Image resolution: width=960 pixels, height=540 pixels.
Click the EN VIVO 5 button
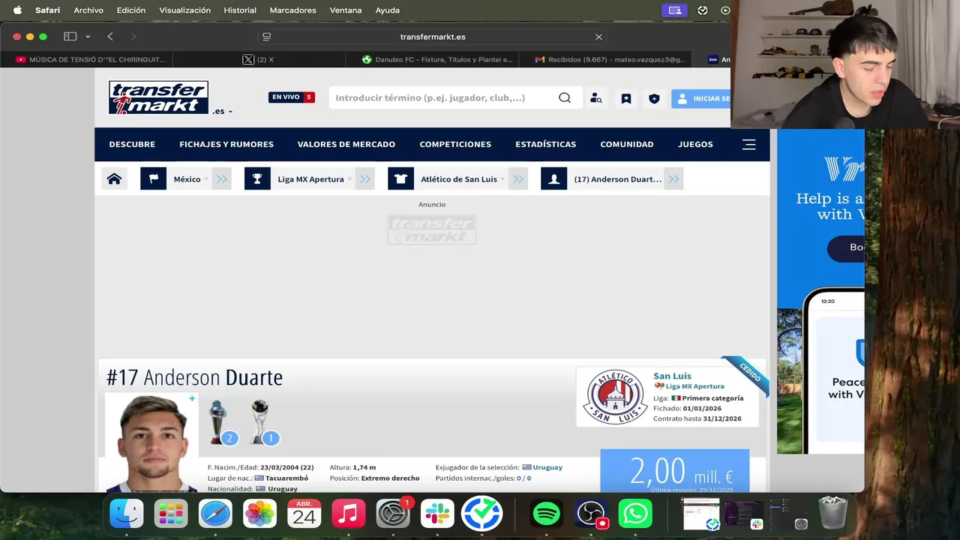tap(292, 97)
